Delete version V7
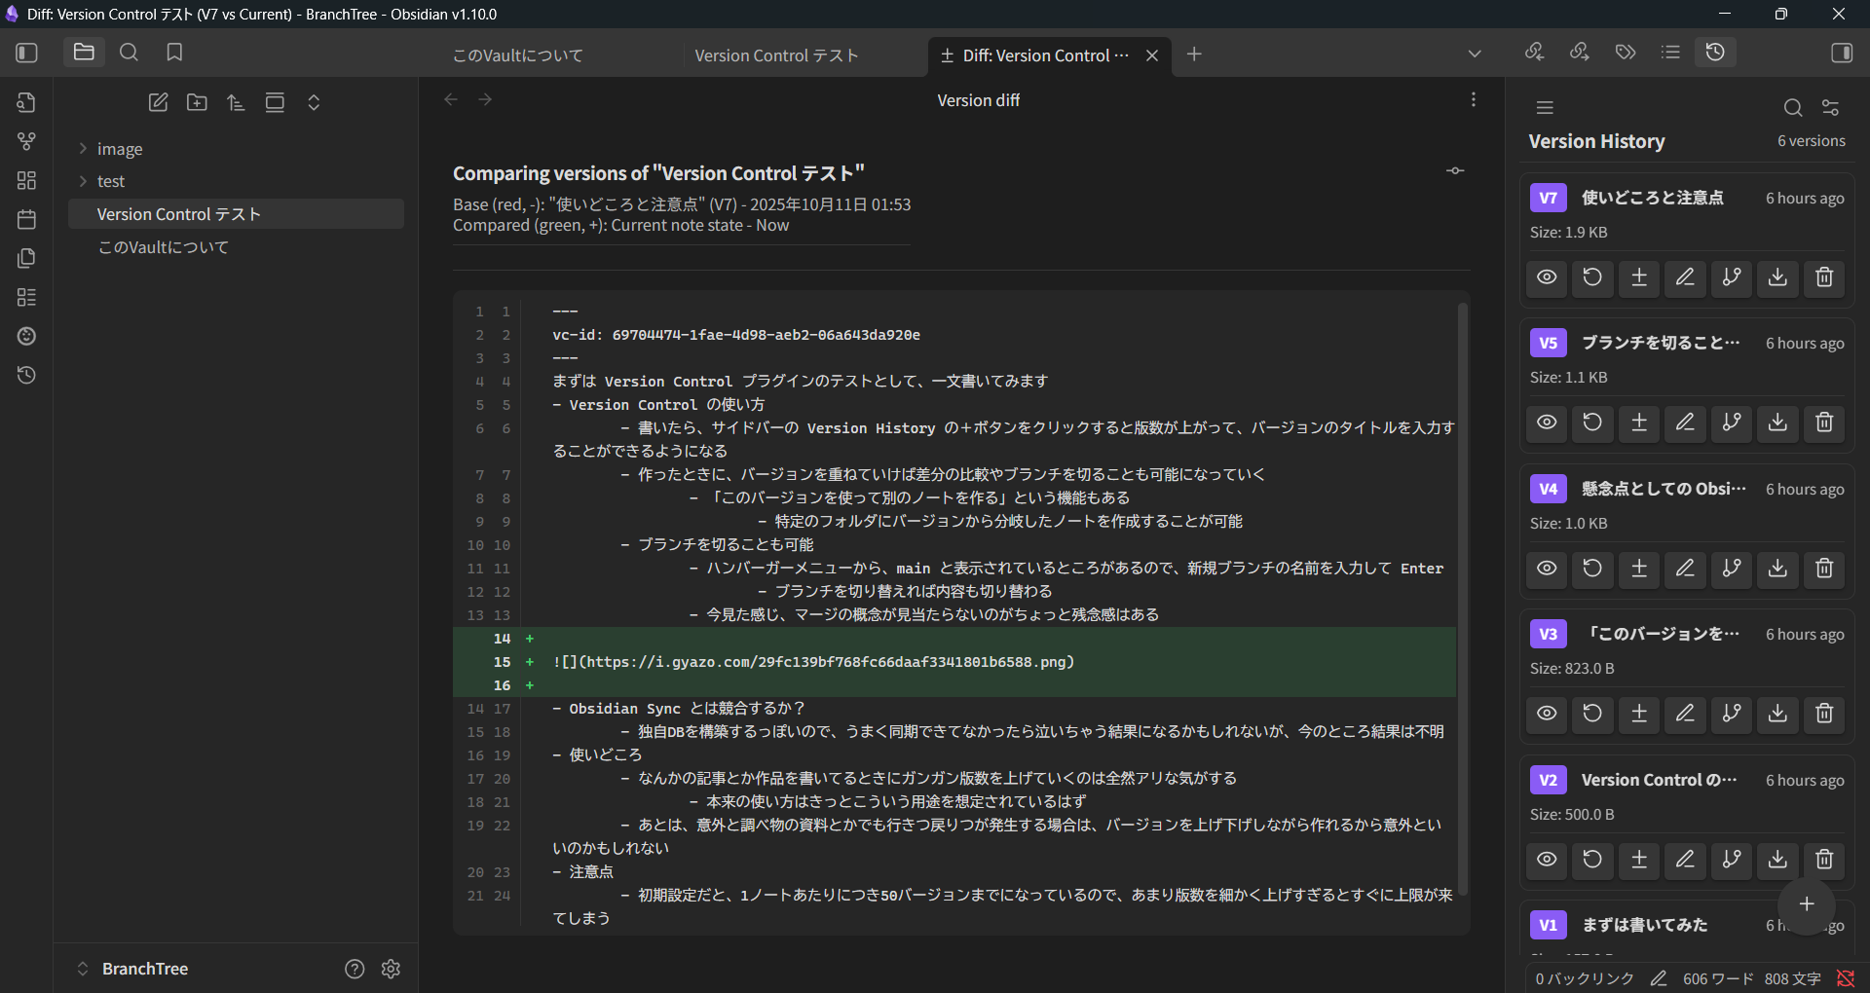Image resolution: width=1870 pixels, height=993 pixels. coord(1824,277)
